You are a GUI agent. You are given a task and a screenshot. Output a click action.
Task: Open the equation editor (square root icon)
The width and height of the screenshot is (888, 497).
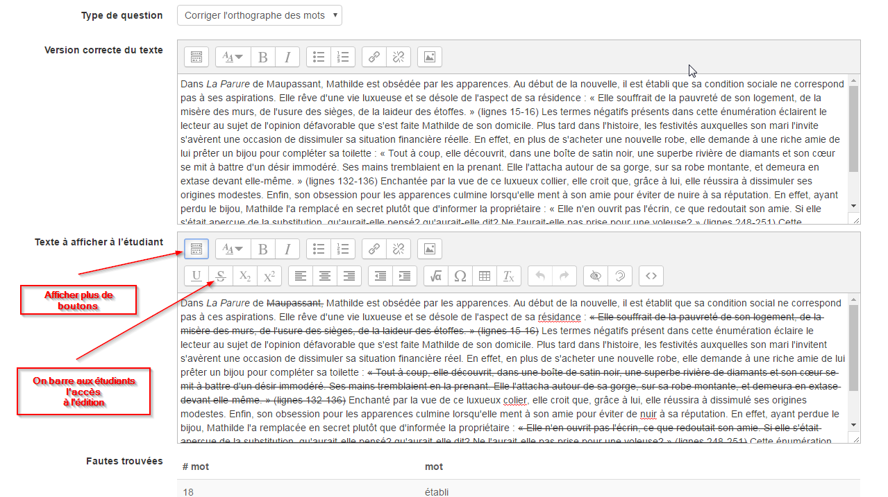point(436,276)
